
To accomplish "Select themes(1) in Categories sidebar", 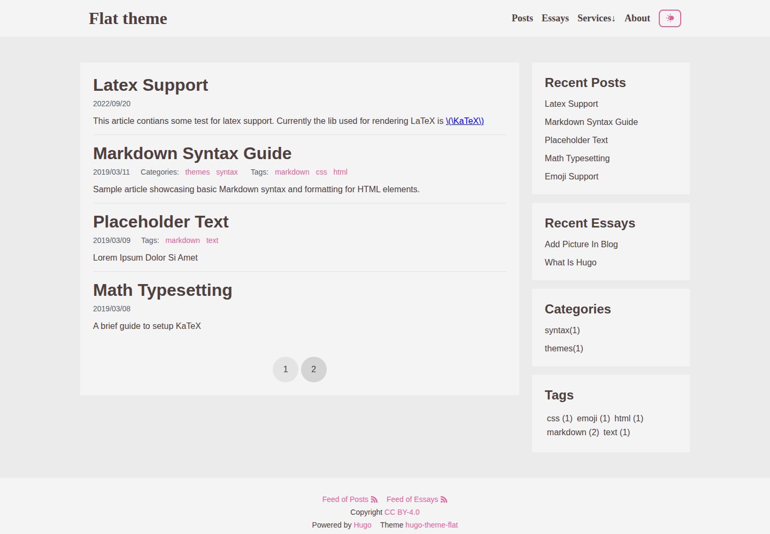I will (x=564, y=348).
